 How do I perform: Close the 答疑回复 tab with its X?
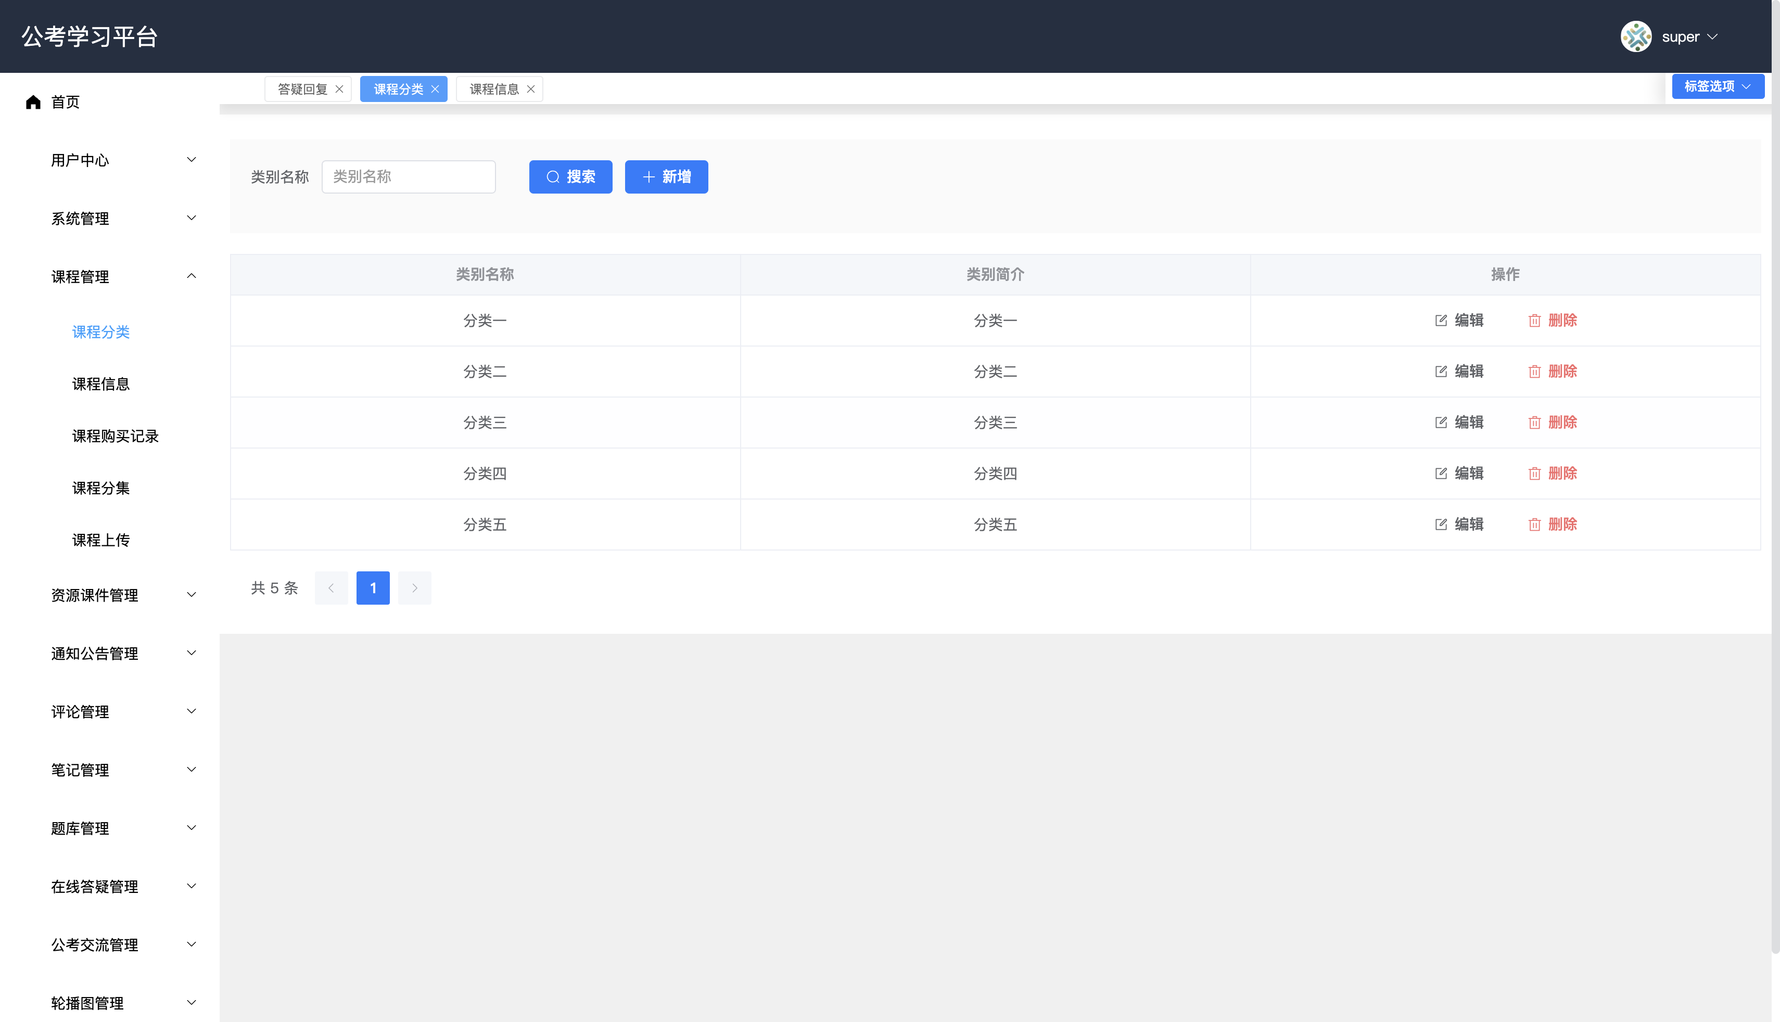pyautogui.click(x=339, y=89)
